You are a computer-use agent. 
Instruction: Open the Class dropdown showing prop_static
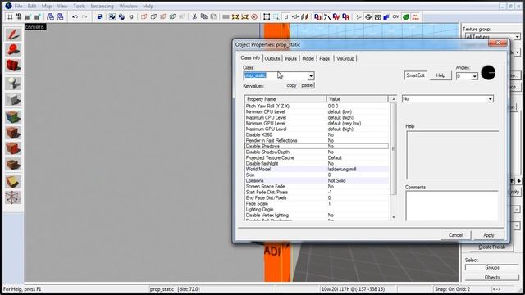coord(311,76)
